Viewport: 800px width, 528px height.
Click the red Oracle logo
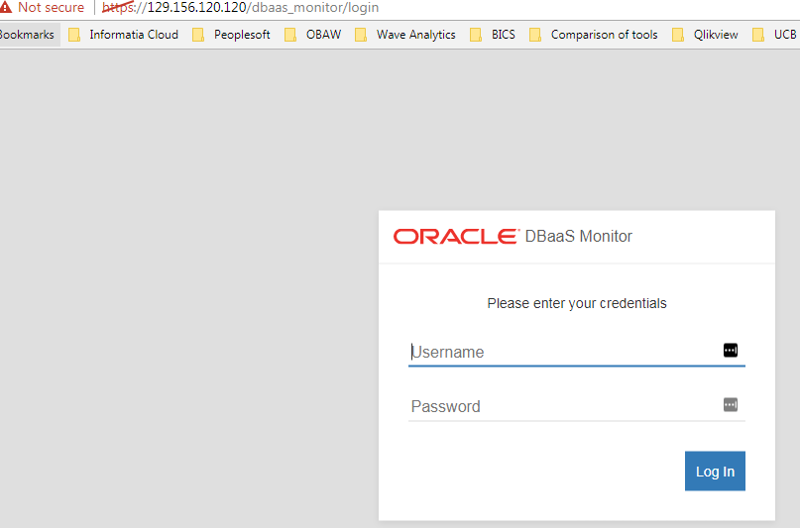coord(455,237)
